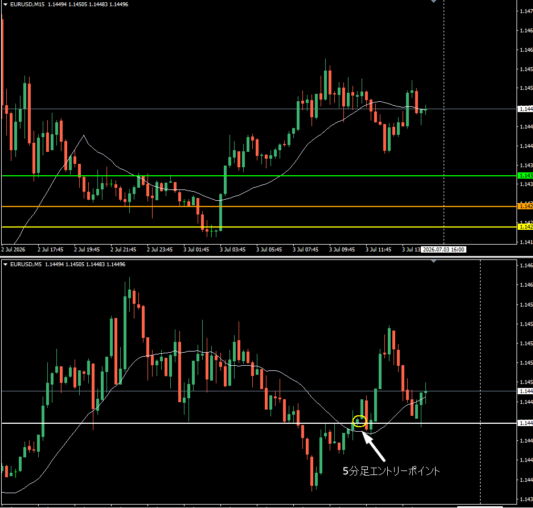Click the '2 Jul 19:45' time axis label
533x508 pixels.
pos(87,250)
